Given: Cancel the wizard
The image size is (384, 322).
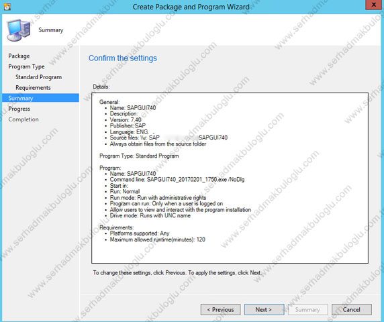Looking at the screenshot, I should (351, 309).
